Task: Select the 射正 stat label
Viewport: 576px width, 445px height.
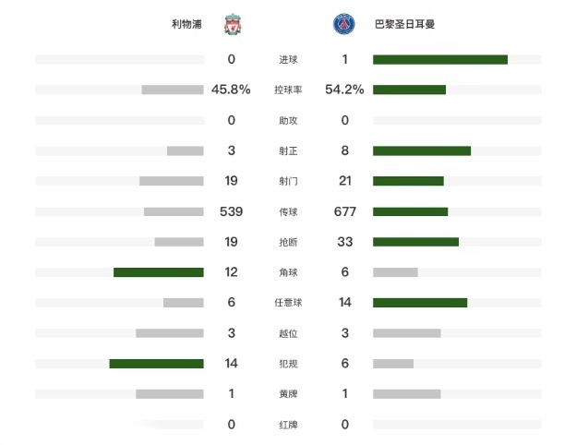Action: coord(288,150)
